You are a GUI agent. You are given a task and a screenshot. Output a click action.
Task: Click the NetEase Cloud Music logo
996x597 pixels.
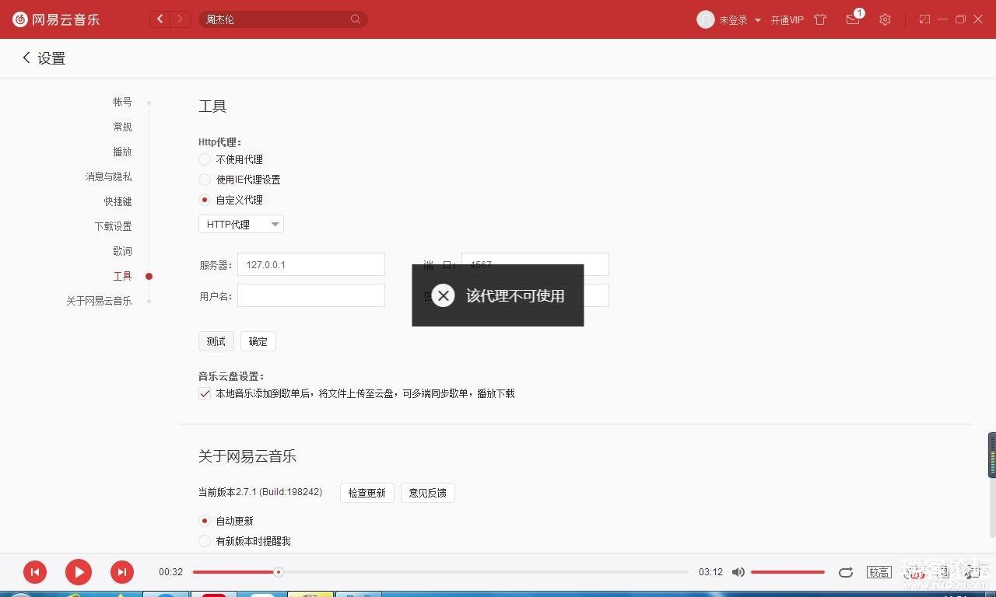coord(56,19)
